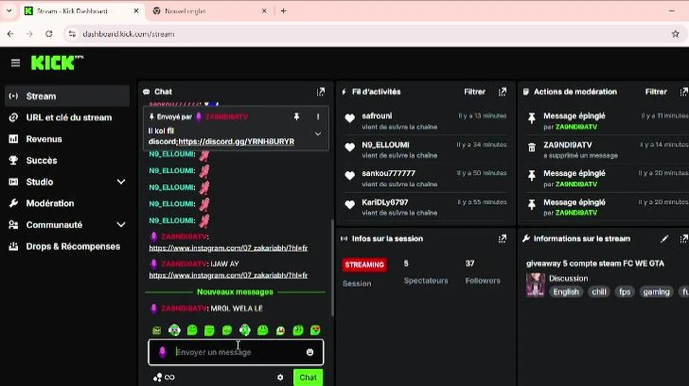Screen dimensions: 689x386
Task: Open a new browser tab
Action: tap(283, 11)
